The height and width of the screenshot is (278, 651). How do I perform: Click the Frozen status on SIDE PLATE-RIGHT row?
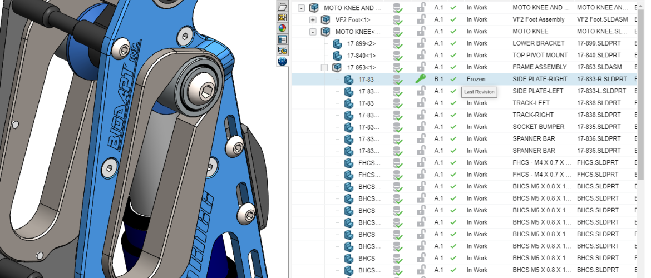pyautogui.click(x=476, y=80)
